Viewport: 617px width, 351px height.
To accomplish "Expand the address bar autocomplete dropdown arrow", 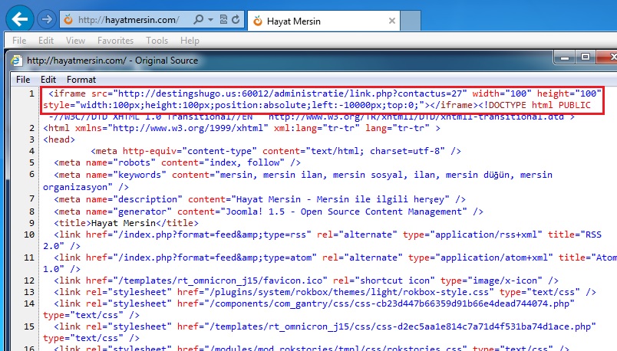I will (x=210, y=19).
